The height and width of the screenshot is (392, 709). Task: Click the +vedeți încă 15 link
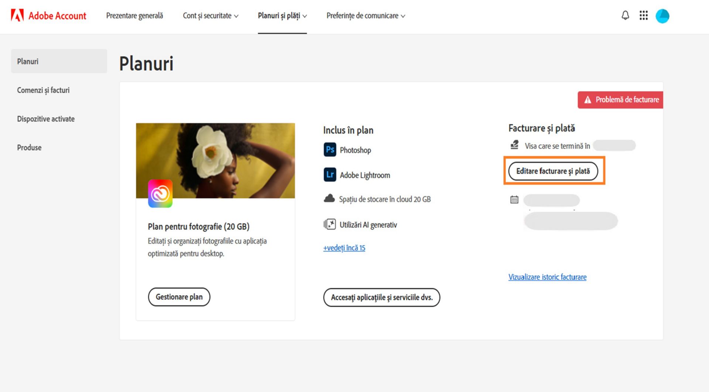coord(343,248)
